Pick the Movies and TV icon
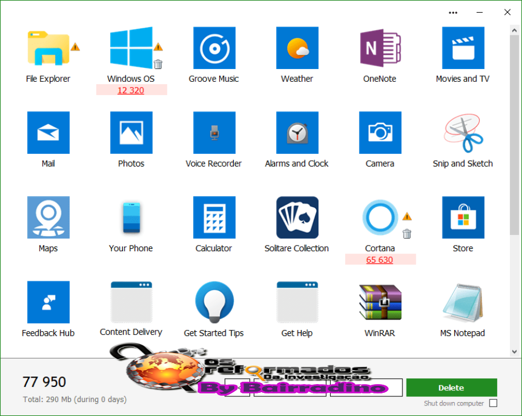The height and width of the screenshot is (416, 522). coord(463,48)
